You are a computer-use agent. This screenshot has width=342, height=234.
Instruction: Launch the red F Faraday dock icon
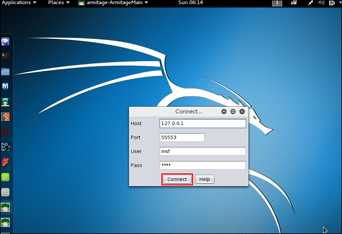[x=5, y=162]
